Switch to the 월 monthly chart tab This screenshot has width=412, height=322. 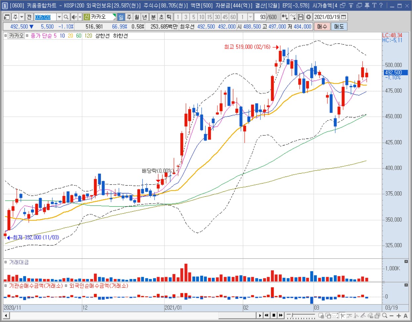tap(137, 17)
